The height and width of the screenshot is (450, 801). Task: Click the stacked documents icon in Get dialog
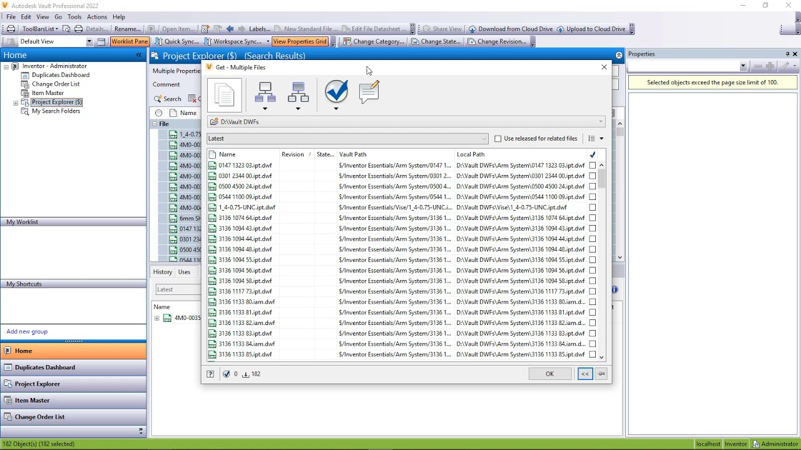pos(225,95)
